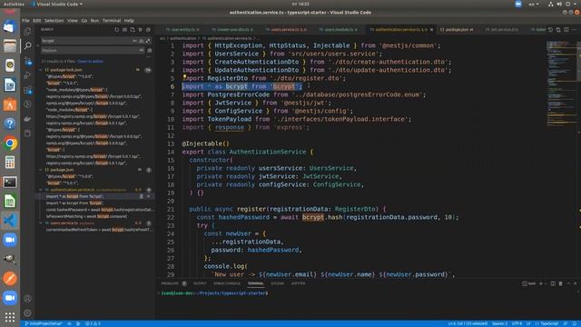Click the terminal prompt line
This screenshot has height=327, width=581.
pyautogui.click(x=213, y=293)
